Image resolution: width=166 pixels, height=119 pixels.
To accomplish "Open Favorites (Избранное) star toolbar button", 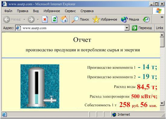I will pos(105,19).
